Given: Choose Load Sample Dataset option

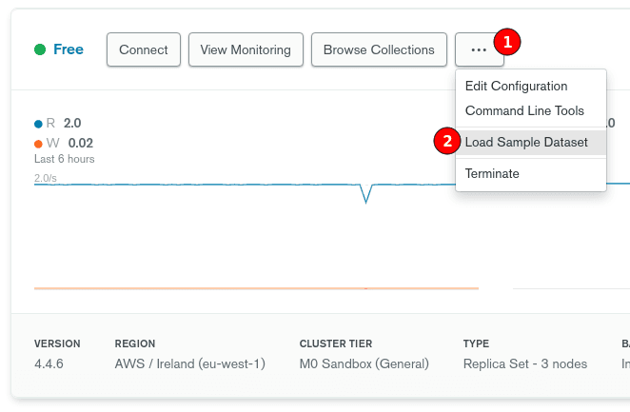Looking at the screenshot, I should pyautogui.click(x=526, y=143).
